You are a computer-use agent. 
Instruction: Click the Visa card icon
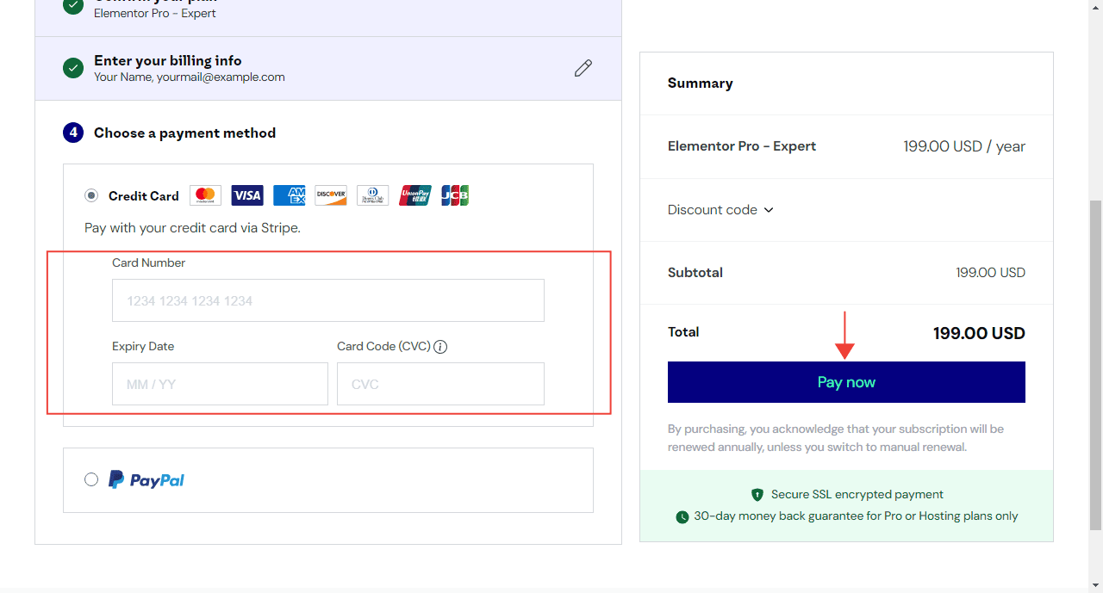coord(247,195)
